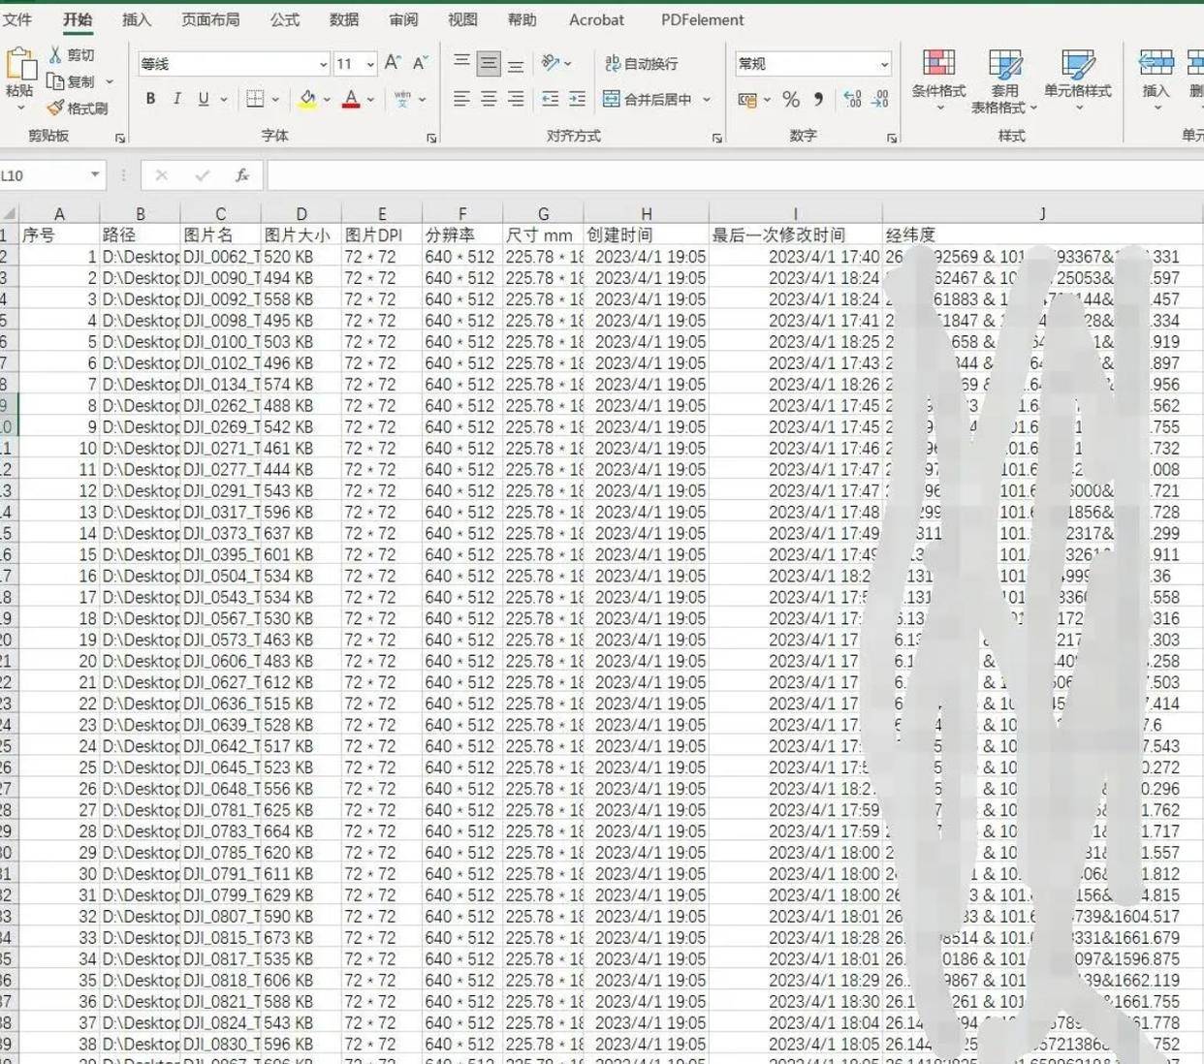This screenshot has height=1064, width=1204.
Task: Apply the yellow fill color
Action: point(307,99)
